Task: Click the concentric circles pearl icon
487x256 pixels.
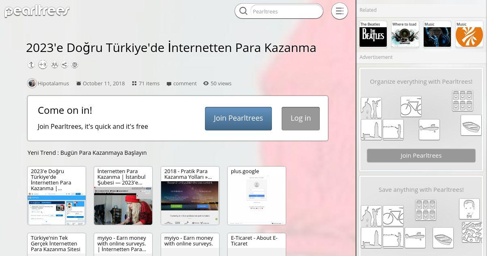Action: tap(75, 65)
